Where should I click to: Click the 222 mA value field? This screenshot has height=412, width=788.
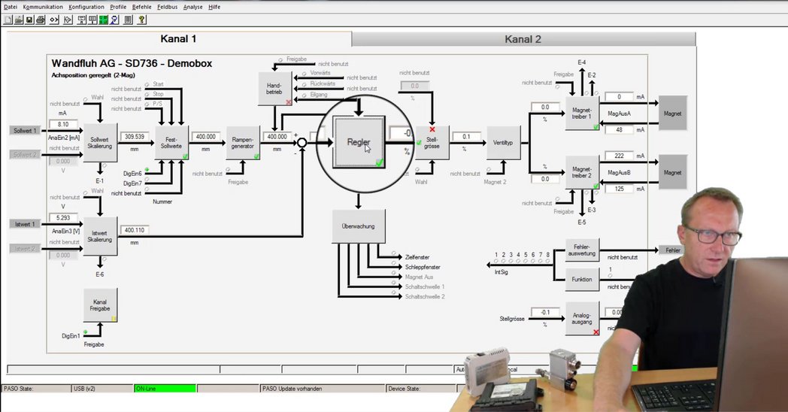pos(619,156)
